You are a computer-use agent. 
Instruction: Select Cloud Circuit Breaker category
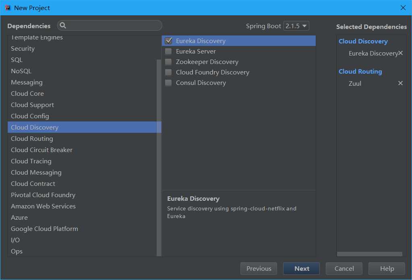[x=82, y=150]
